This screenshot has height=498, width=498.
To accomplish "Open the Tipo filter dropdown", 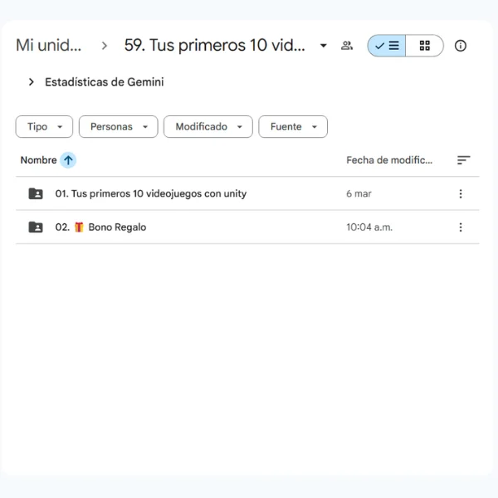I will 43,127.
